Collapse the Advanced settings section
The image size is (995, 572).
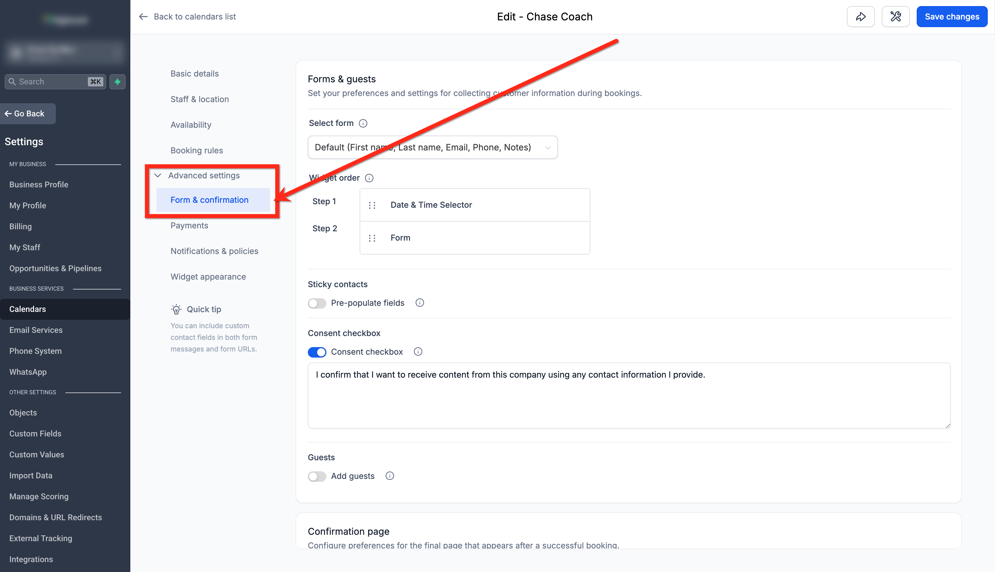click(x=204, y=176)
